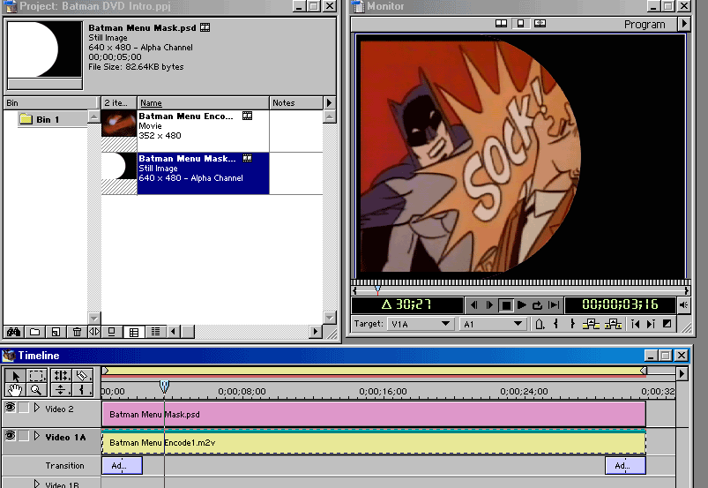Activate the Zoom magnifier tool in Timeline
708x488 pixels.
(x=36, y=389)
